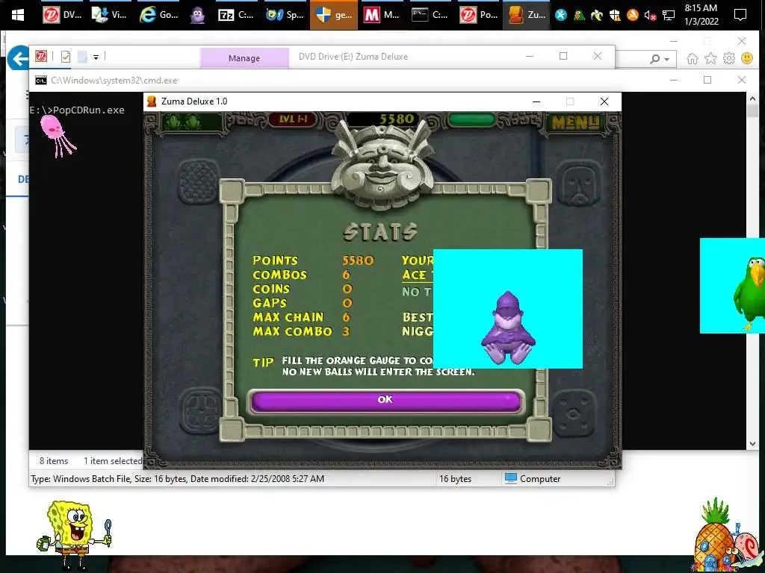The width and height of the screenshot is (765, 573).
Task: Go to the Internet Explorer home page icon
Action: [692, 58]
